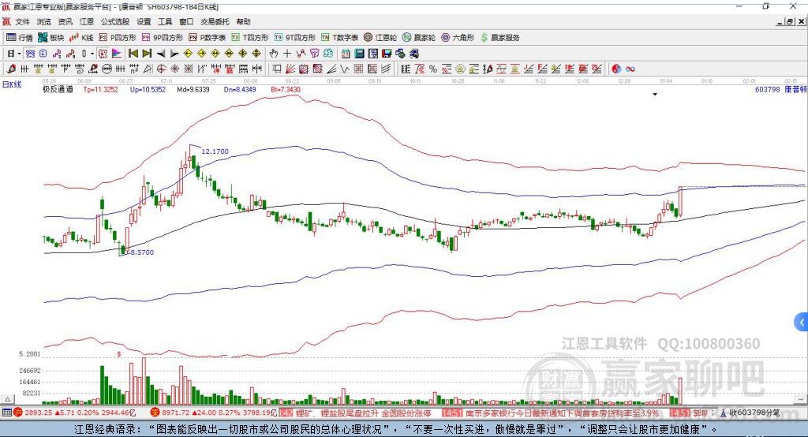
Task: Select the crosshair circle target tool
Action: tap(161, 69)
